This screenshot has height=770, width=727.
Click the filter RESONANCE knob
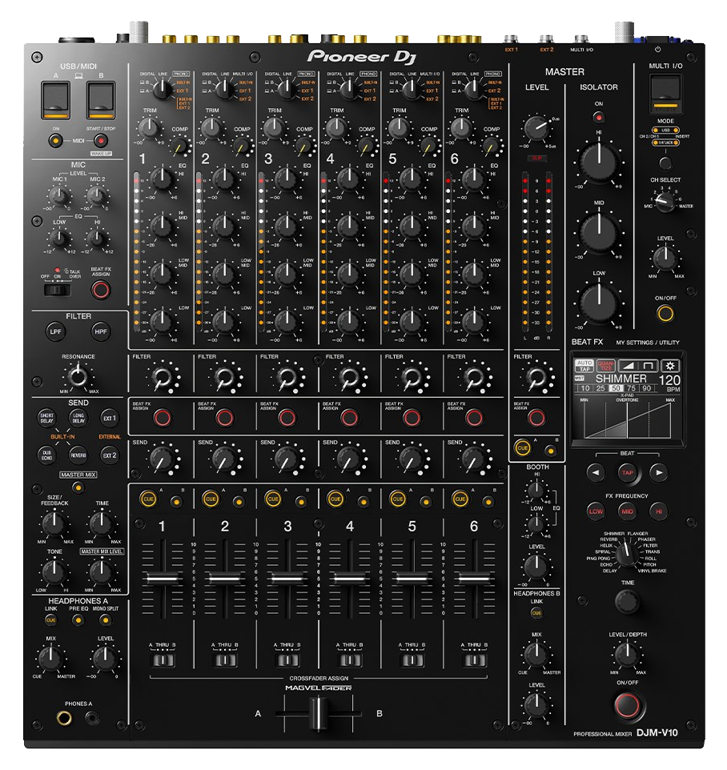[78, 377]
